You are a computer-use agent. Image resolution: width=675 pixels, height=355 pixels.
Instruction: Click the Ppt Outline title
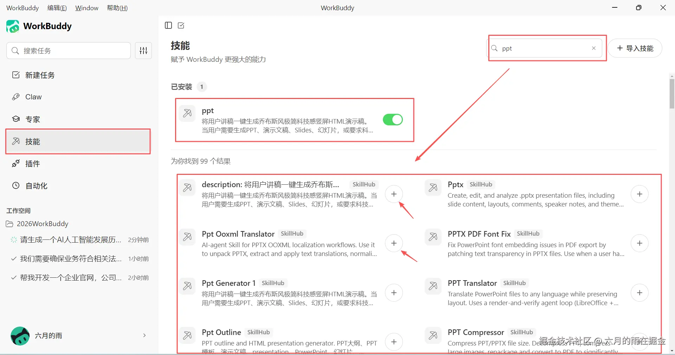click(x=221, y=333)
